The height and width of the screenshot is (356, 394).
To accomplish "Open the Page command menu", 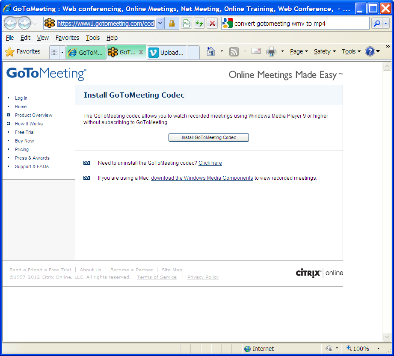I will pos(299,51).
